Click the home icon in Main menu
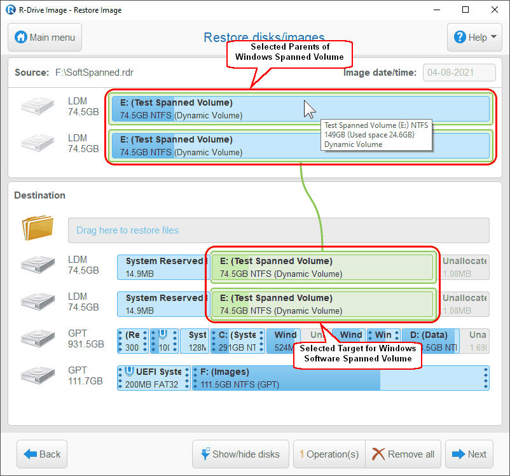 tap(21, 37)
